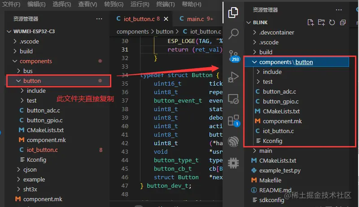Viewport: 359px width, 207px height.
Task: Open CMakeLists.txt under button in the left tree
Action: pyautogui.click(x=57, y=130)
